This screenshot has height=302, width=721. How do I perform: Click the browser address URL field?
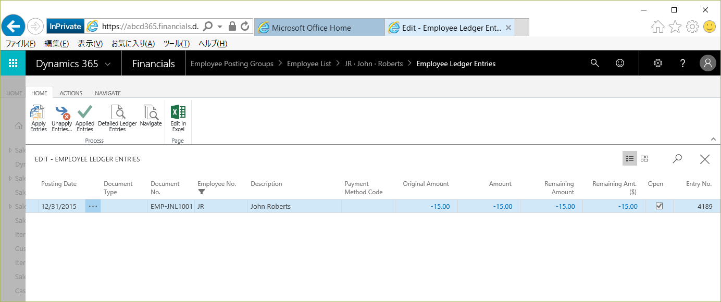(x=150, y=26)
